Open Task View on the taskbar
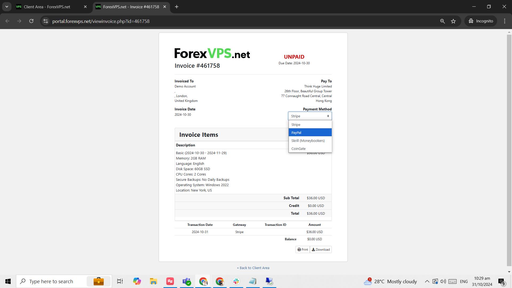Viewport: 512px width, 288px height. coord(120,281)
